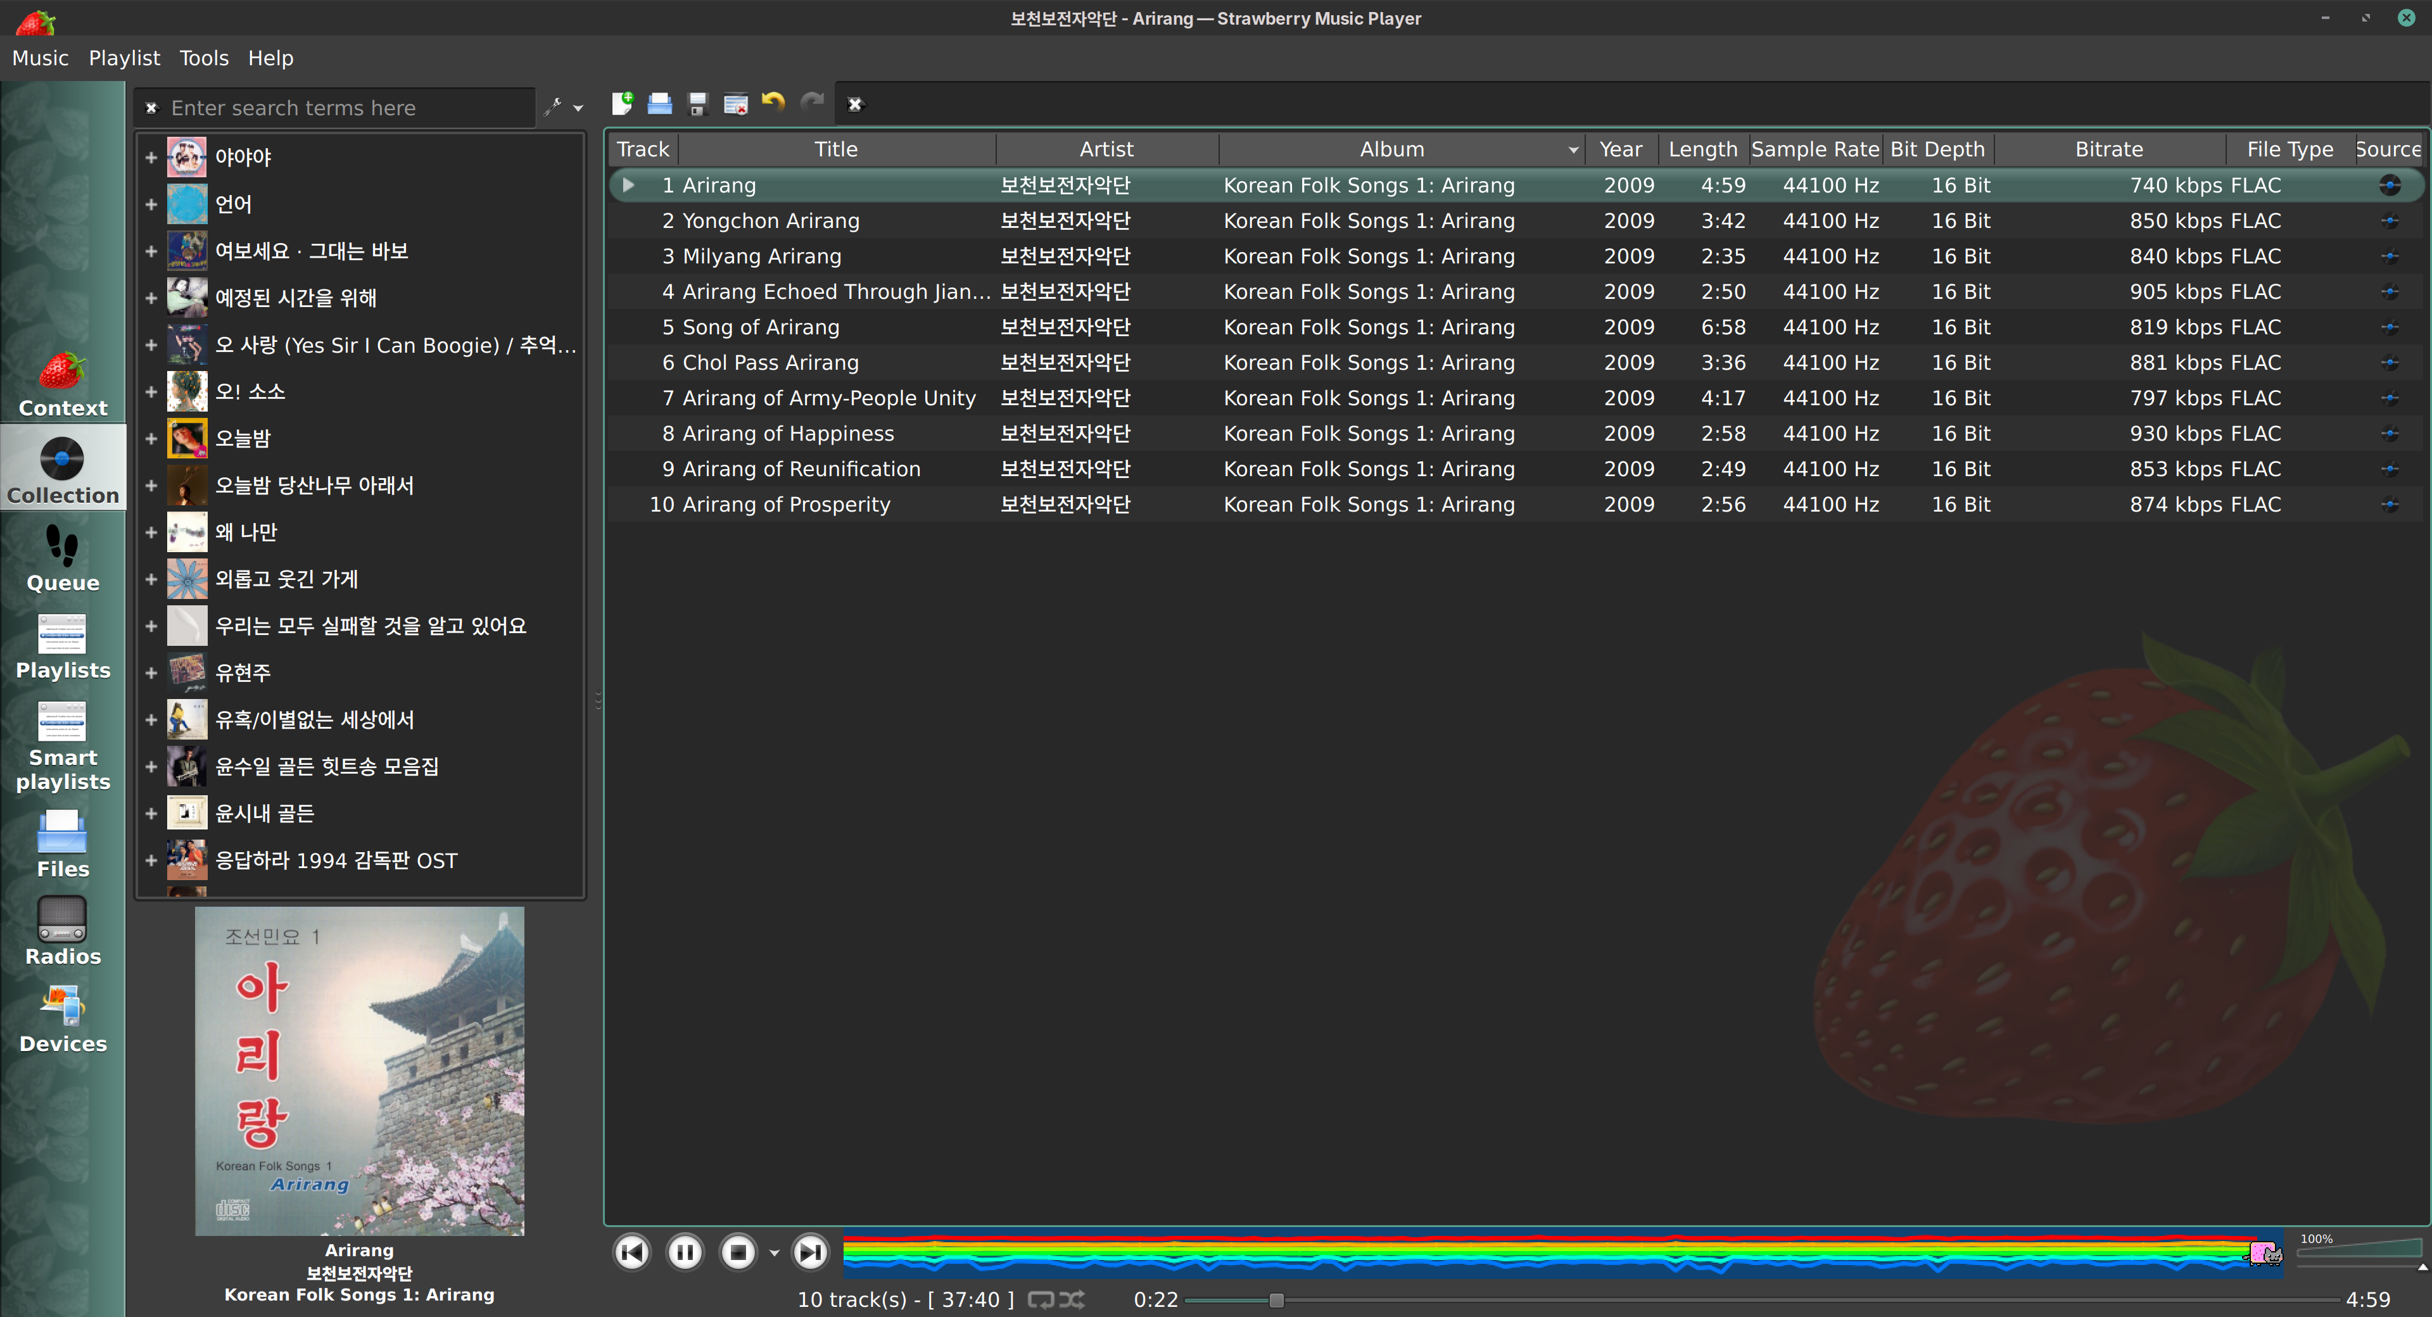
Task: Pause the current playback
Action: (685, 1252)
